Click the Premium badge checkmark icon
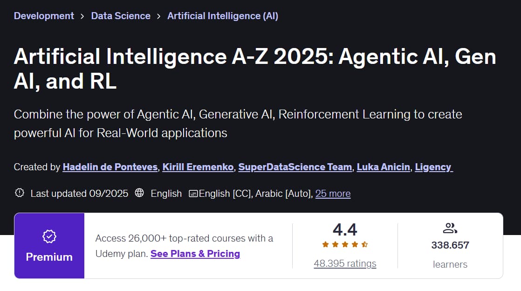This screenshot has height=291, width=521. tap(49, 236)
